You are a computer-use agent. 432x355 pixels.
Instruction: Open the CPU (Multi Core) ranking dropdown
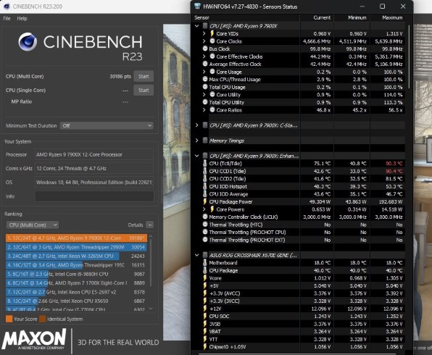click(33, 225)
